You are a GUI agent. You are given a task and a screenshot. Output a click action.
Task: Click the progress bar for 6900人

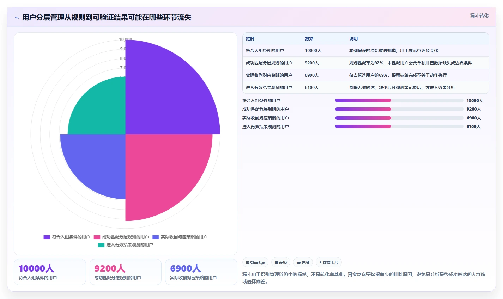point(399,118)
